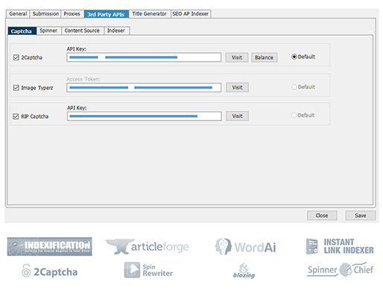Open the Content Source sub-tab
This screenshot has width=383, height=293.
[82, 30]
